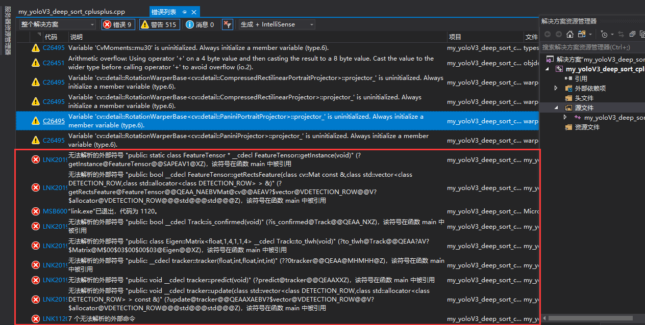Select the 资源文件 folder
Screen dimensions: 645x325
point(587,127)
